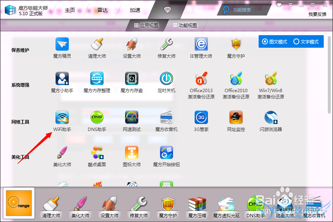The height and width of the screenshot is (222, 333).
Task: Open 雷达 tab
Action: click(x=102, y=10)
